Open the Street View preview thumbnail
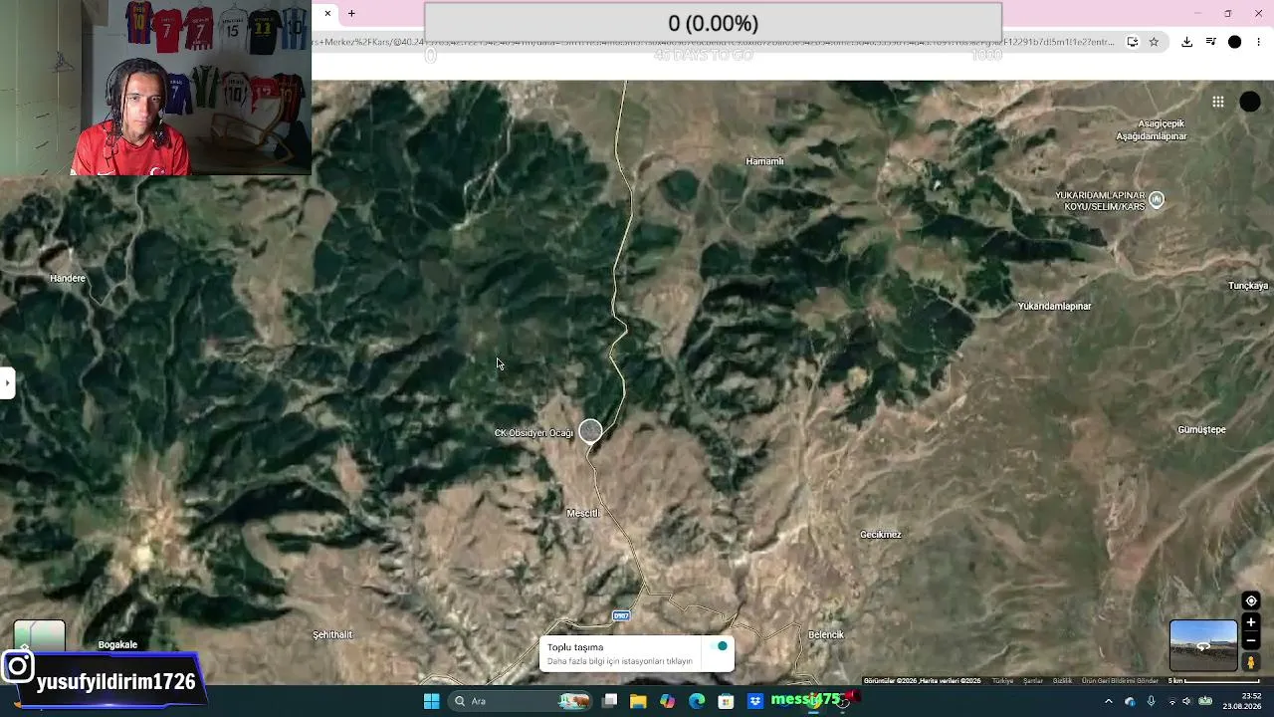 (1203, 645)
